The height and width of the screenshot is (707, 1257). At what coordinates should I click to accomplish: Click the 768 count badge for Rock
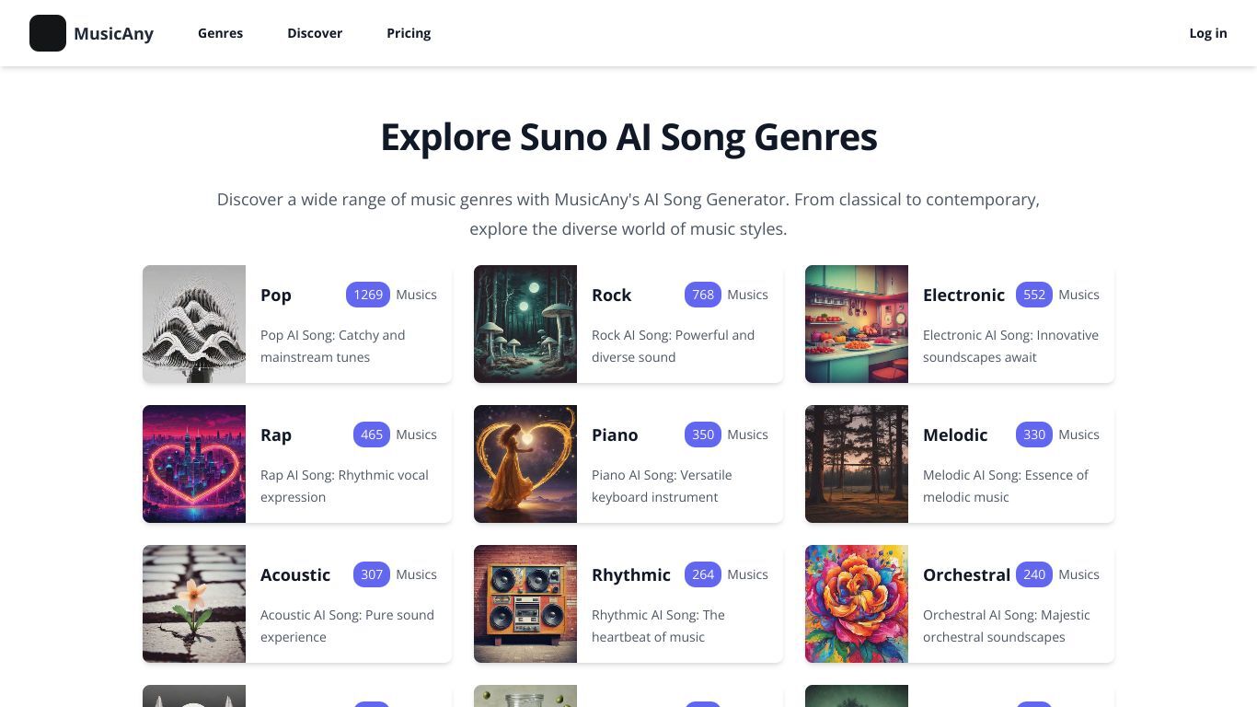point(703,295)
